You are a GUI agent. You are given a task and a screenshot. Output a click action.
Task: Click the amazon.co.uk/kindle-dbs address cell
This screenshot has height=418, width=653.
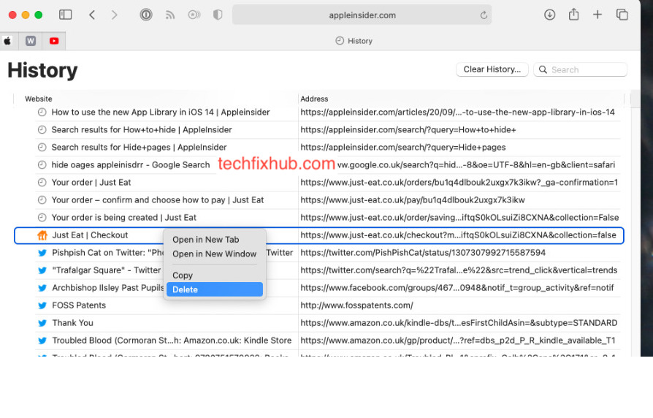[x=459, y=322]
